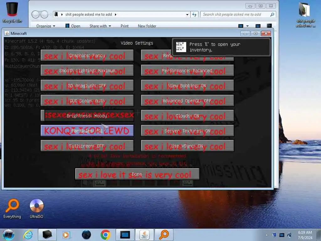The image size is (321, 241).
Task: Click Print in the Explorer toolbar
Action: coord(124,26)
